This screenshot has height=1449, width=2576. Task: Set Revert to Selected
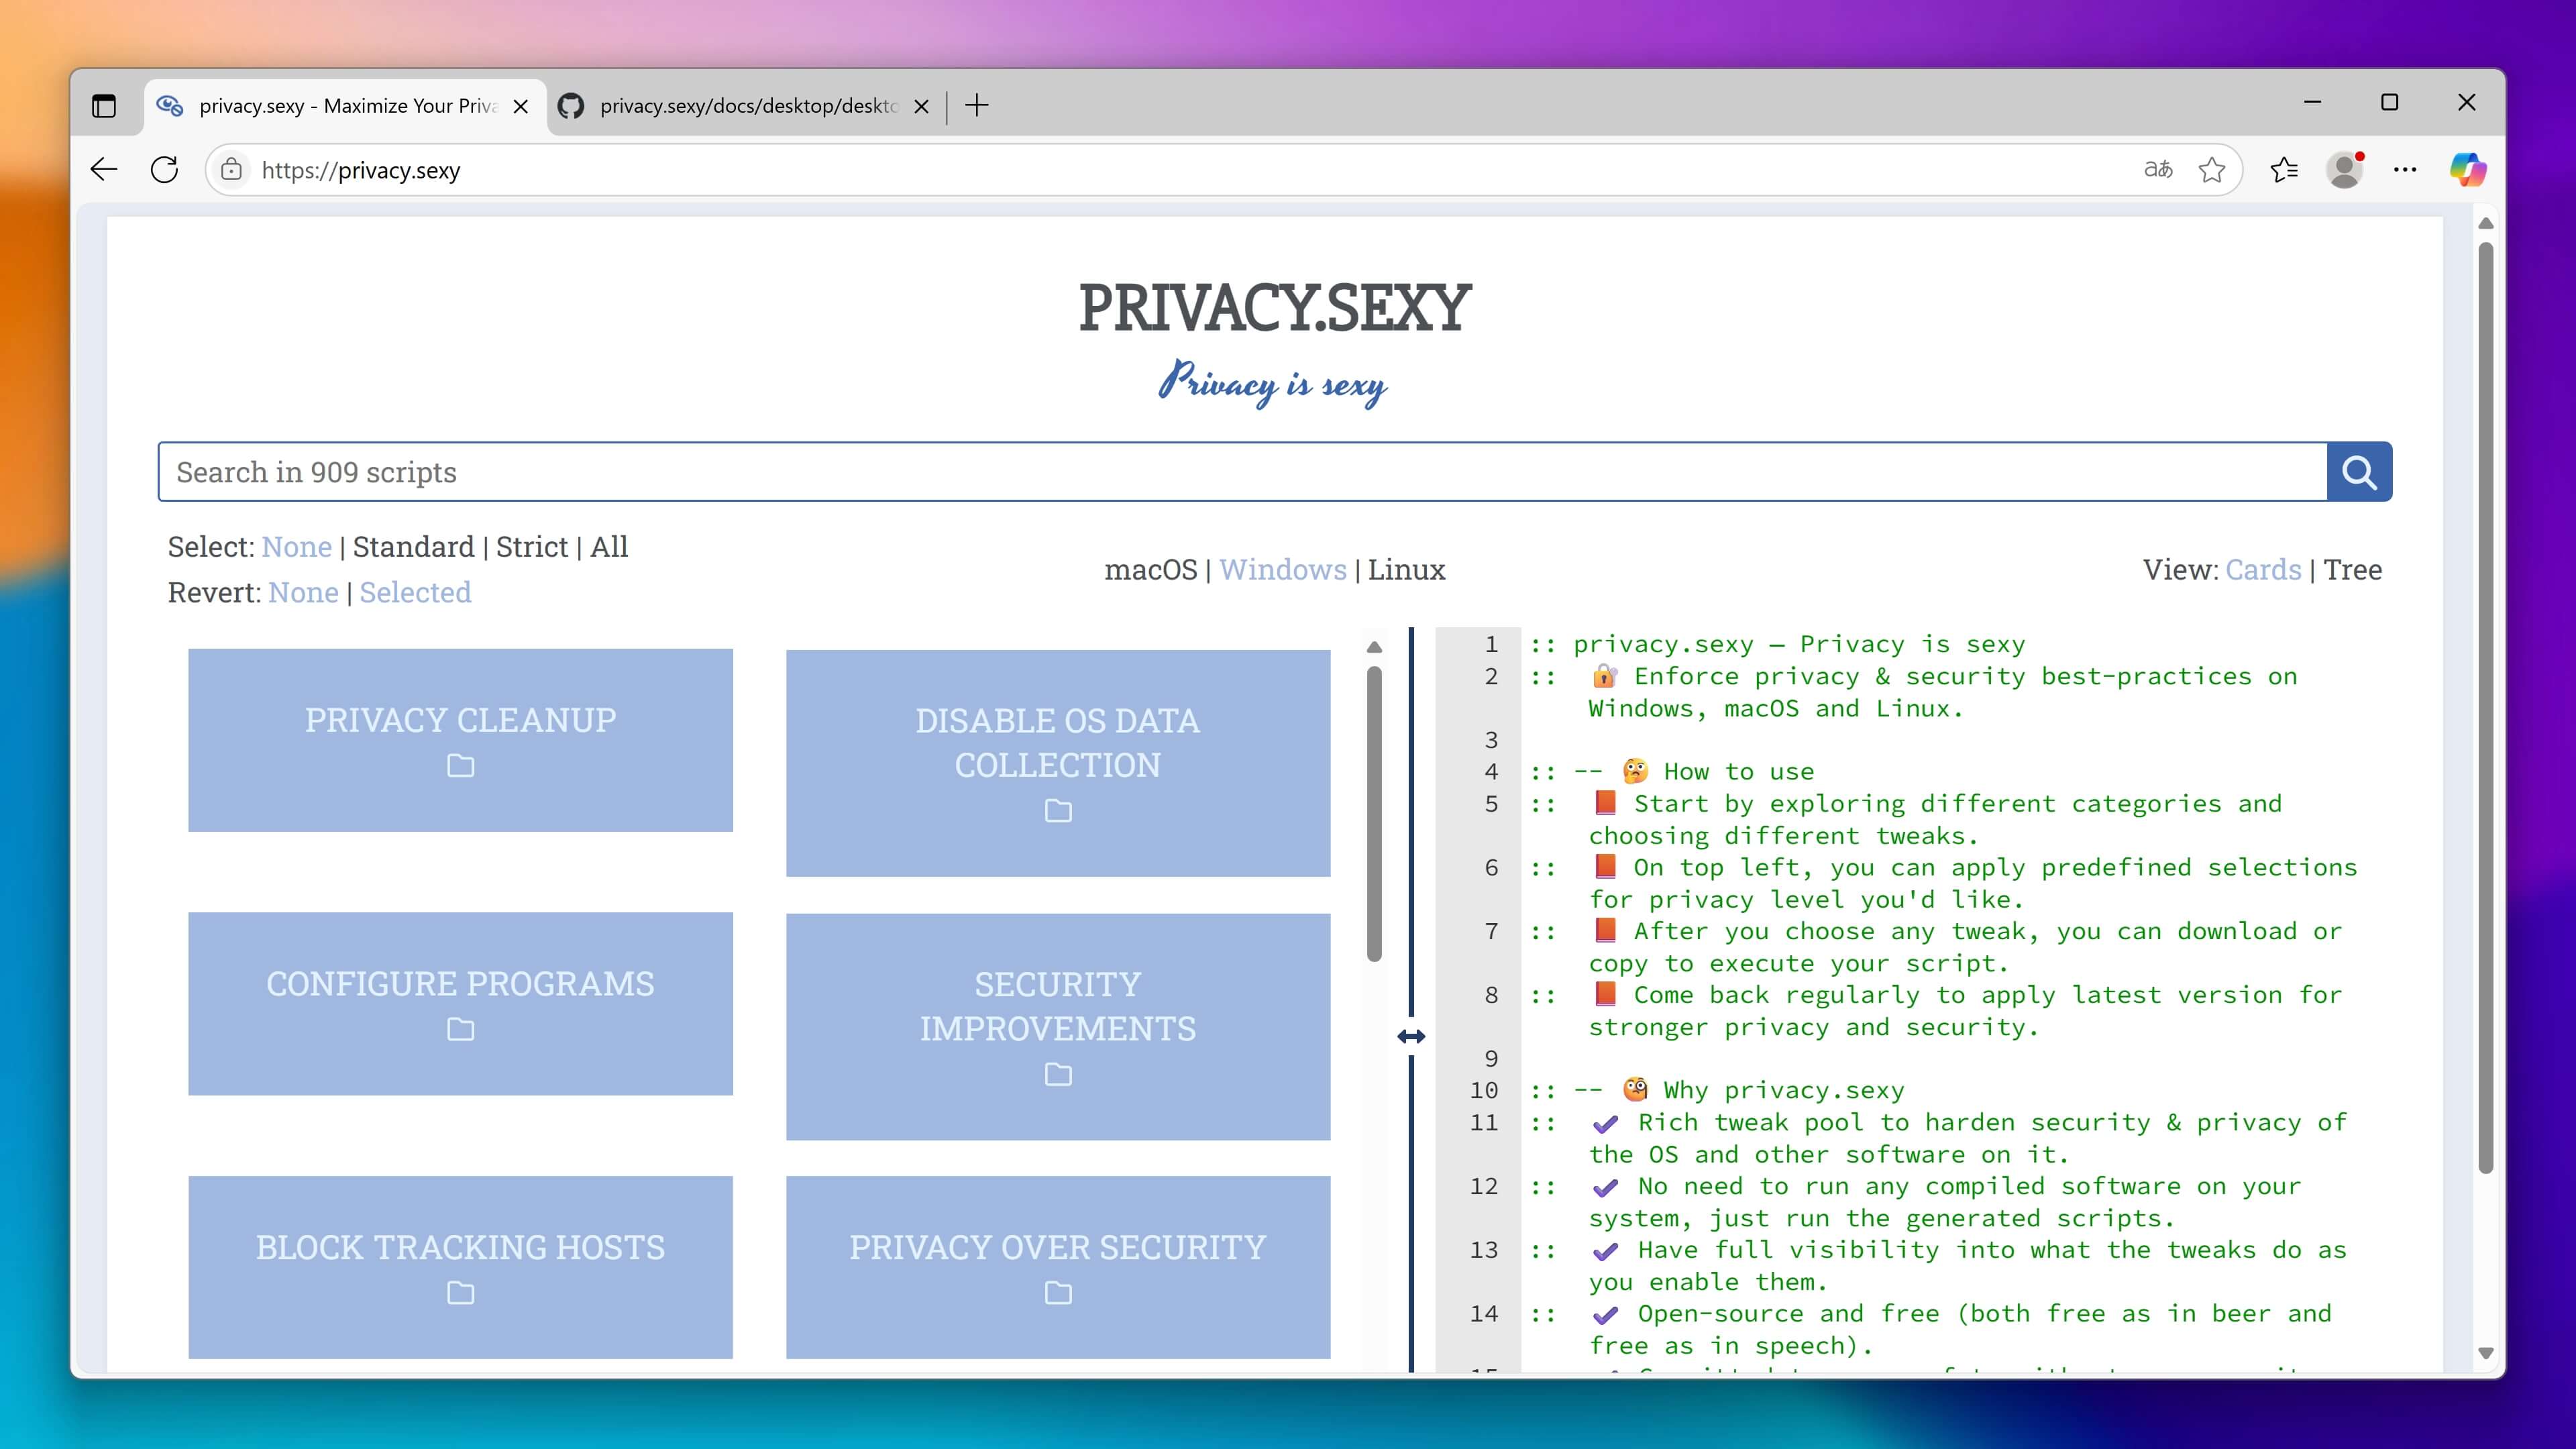tap(415, 593)
